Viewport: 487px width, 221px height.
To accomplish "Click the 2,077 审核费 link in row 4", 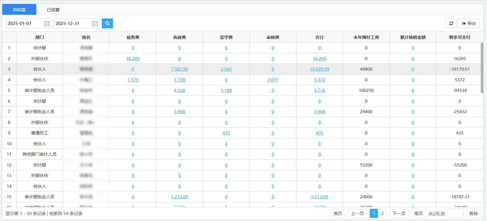I will click(x=273, y=80).
